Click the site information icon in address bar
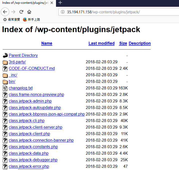The image size is (179, 170). [x=63, y=12]
